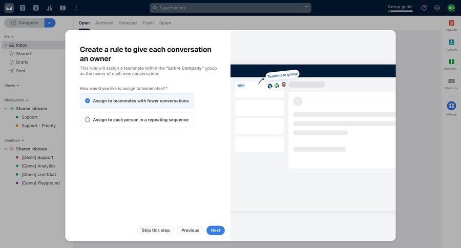Click the Search Inbox field
This screenshot has height=248, width=461.
click(230, 8)
